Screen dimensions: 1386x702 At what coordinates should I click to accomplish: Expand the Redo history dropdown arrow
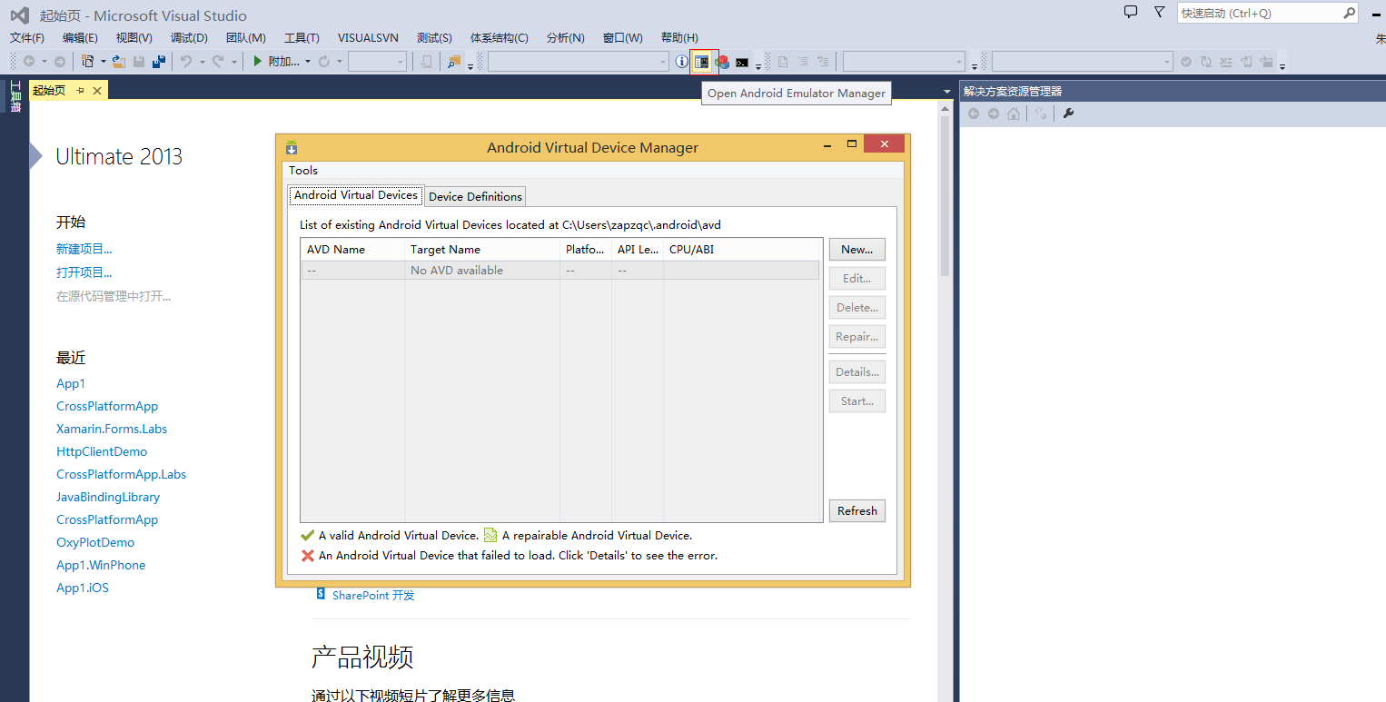[233, 62]
